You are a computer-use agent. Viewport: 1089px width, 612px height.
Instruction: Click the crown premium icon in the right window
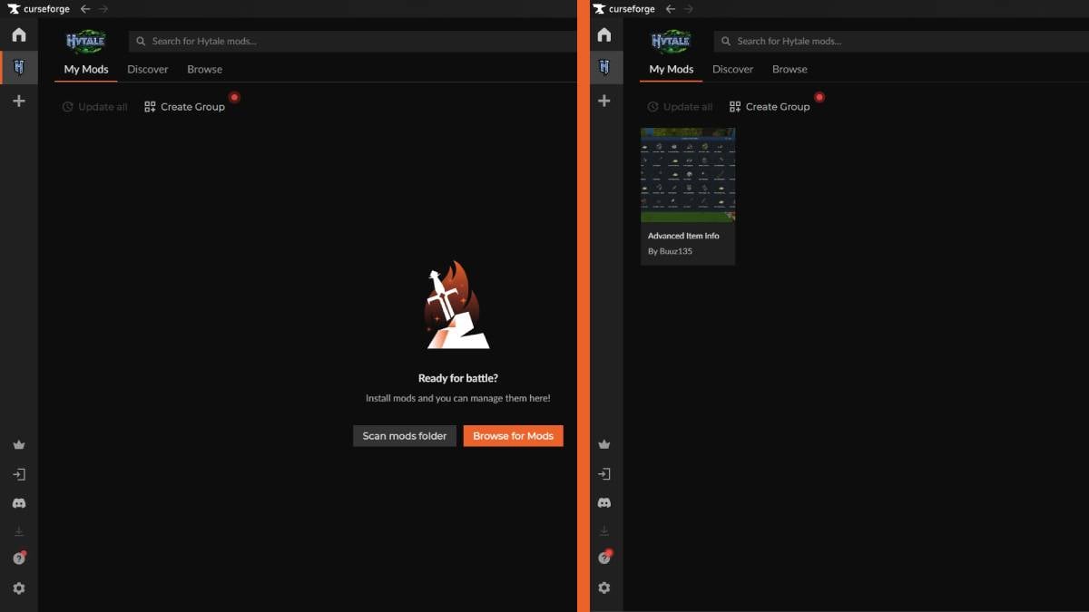pos(603,445)
